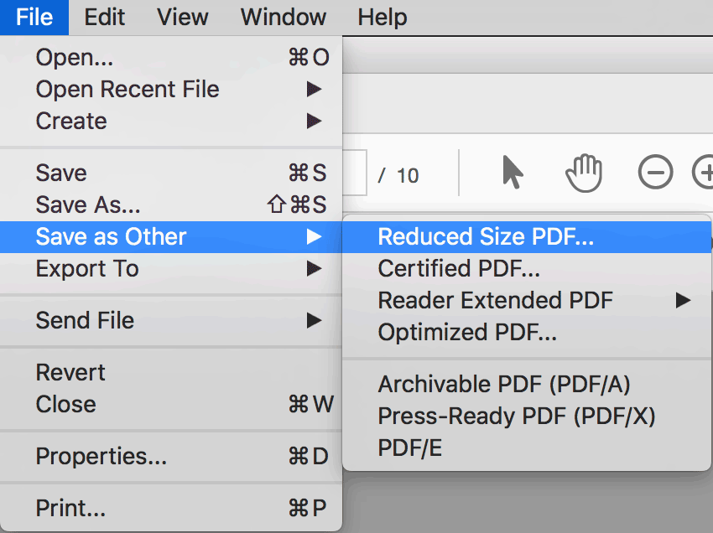Open the Reader Extended PDF submenu

[527, 300]
